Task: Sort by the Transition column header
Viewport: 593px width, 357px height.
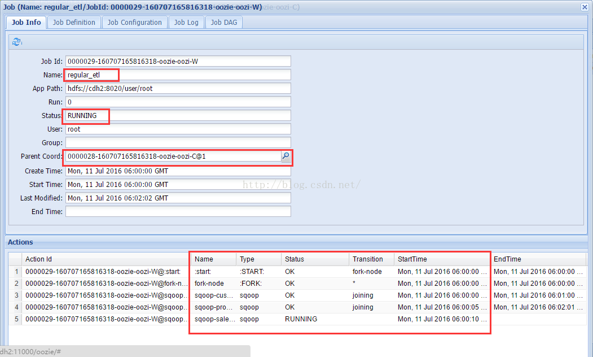Action: coord(372,259)
